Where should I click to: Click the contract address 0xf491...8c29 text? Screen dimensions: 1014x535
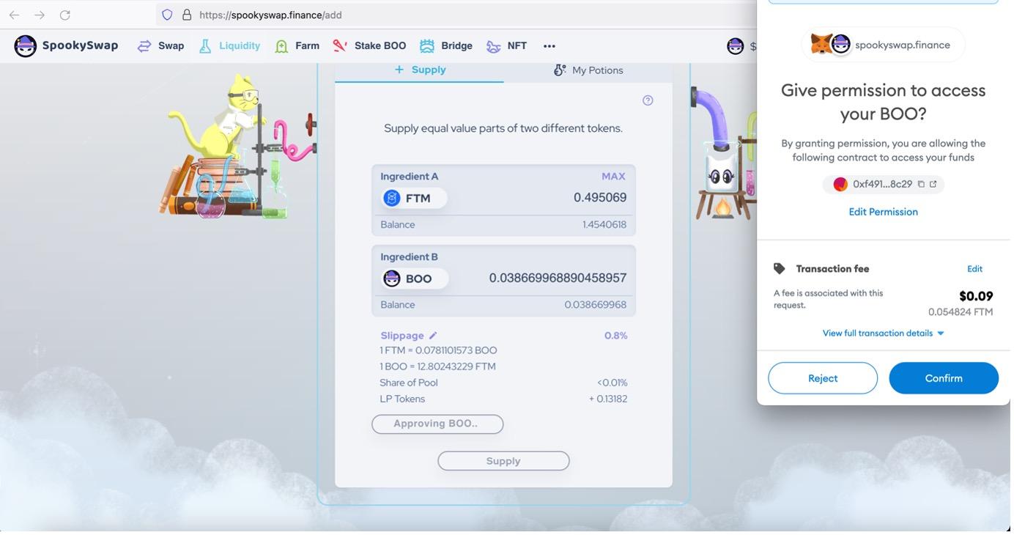[x=882, y=184]
